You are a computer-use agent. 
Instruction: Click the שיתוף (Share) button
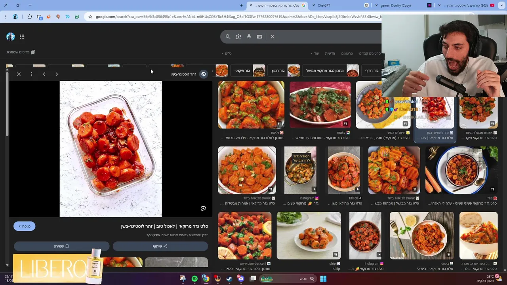coord(160,246)
